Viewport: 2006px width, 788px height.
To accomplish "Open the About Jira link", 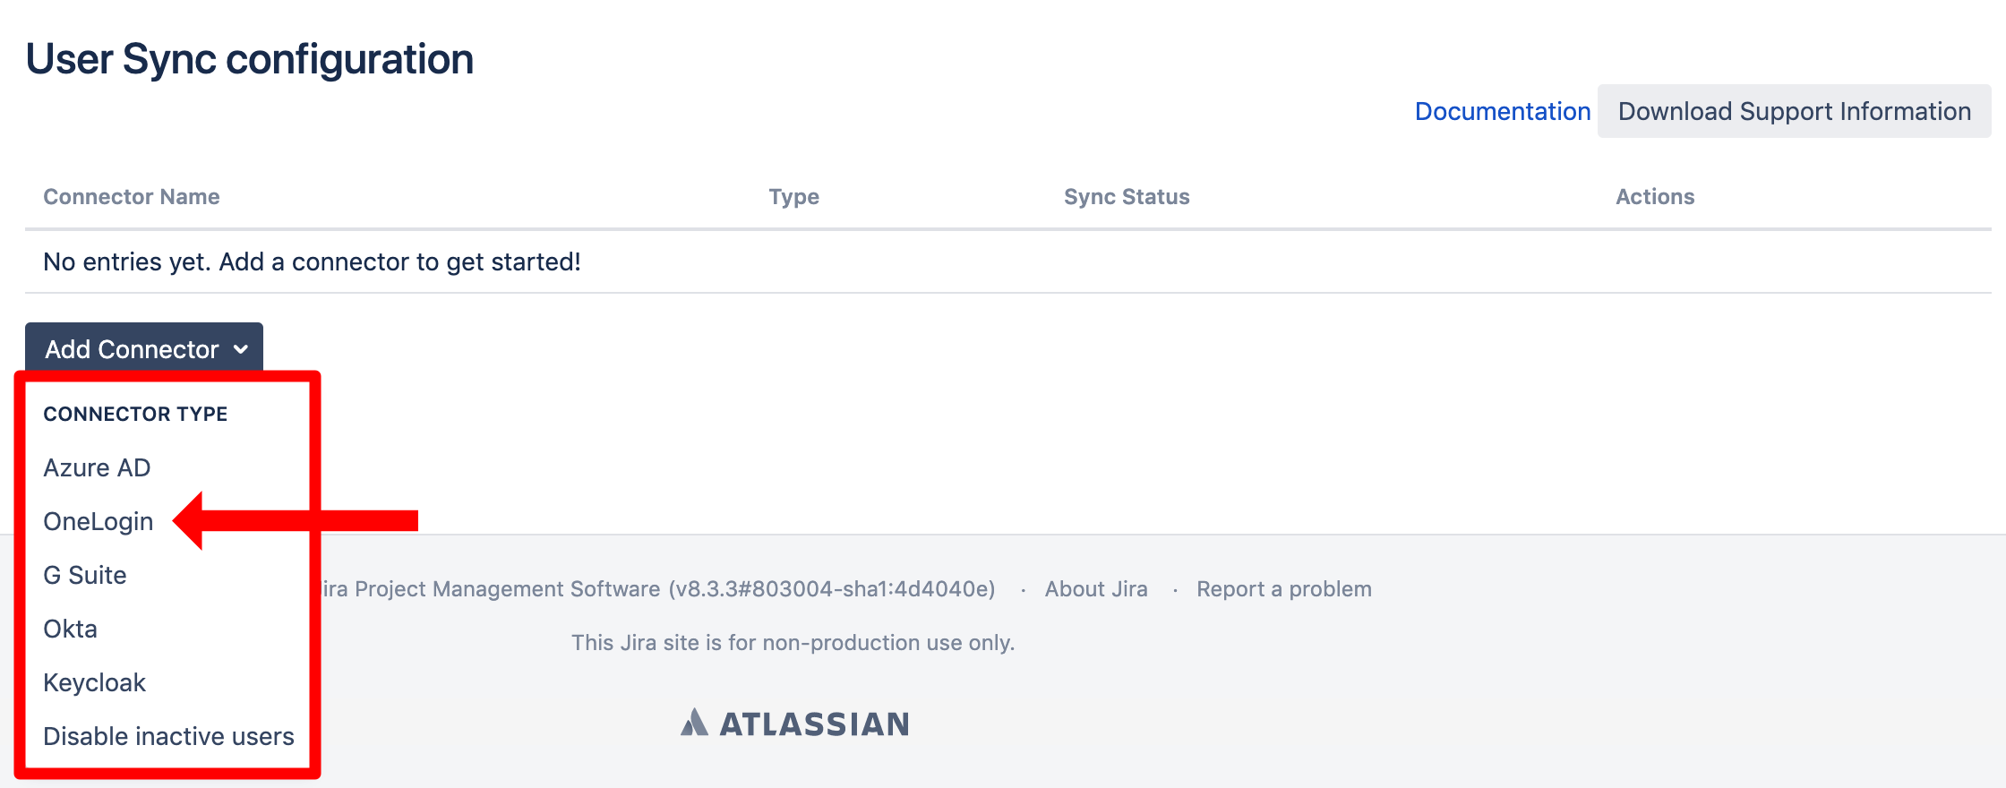I will (1096, 589).
